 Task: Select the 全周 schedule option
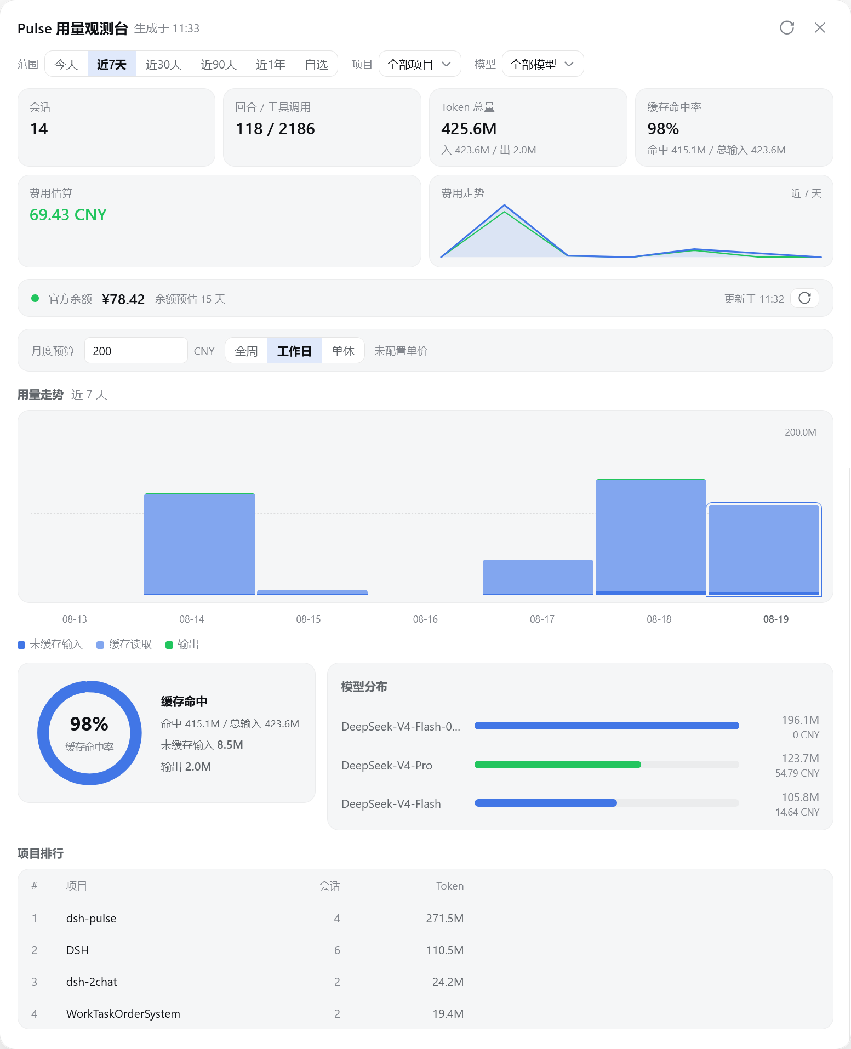click(246, 351)
